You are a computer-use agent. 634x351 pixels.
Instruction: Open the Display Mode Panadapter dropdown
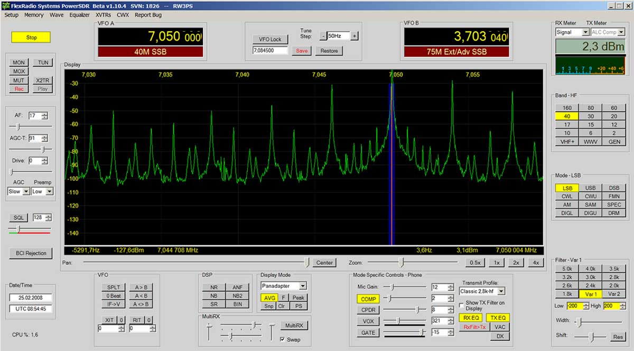pyautogui.click(x=302, y=286)
